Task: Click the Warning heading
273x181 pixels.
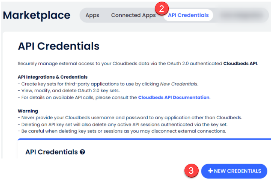Action: (28, 111)
